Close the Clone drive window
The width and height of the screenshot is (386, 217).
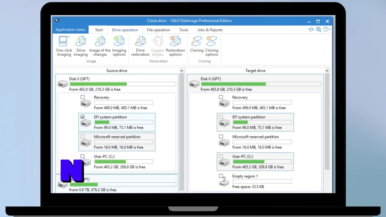tap(327, 21)
